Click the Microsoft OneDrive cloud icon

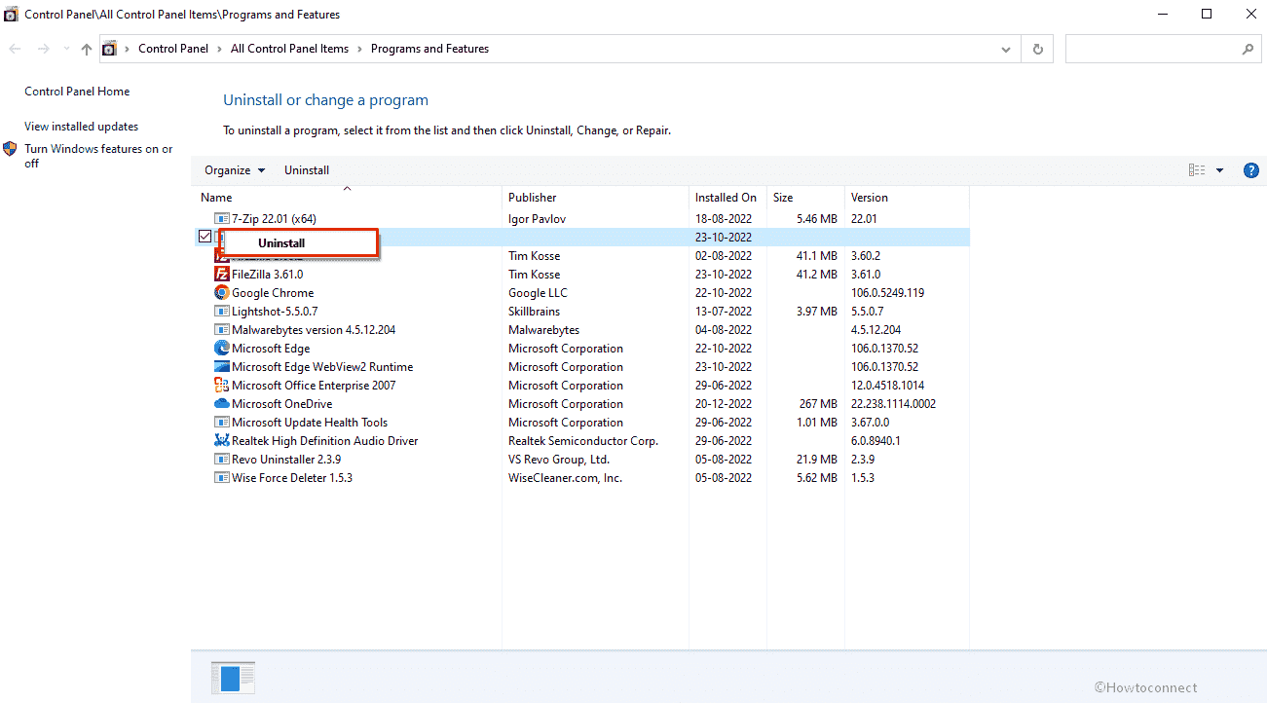[222, 404]
